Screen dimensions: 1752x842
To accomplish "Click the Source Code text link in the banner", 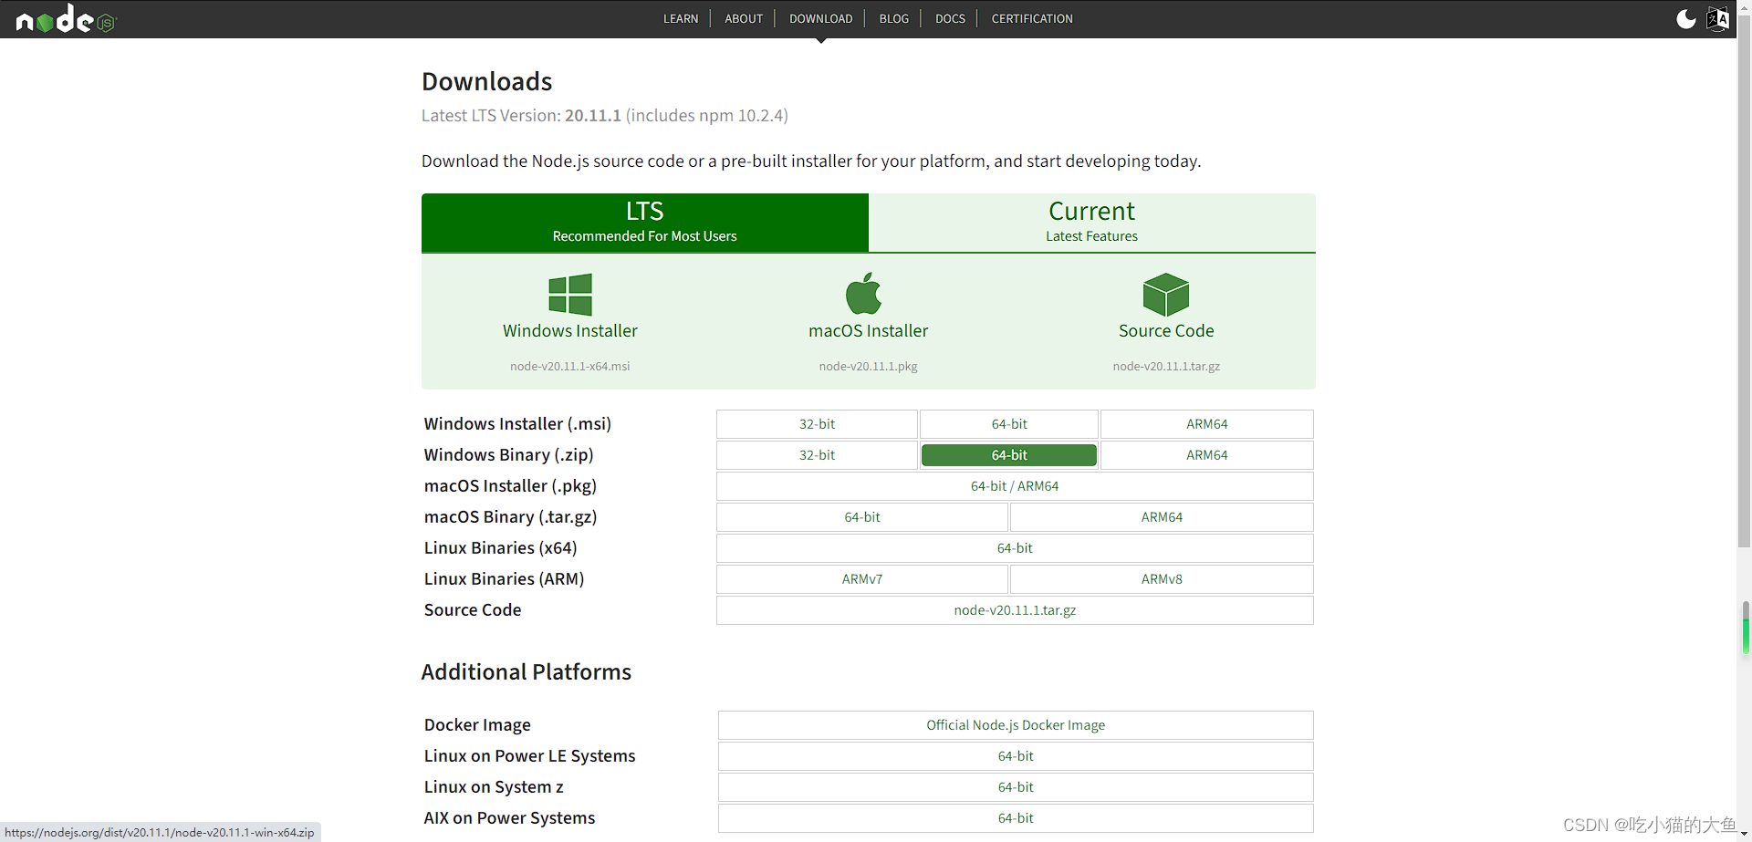I will pyautogui.click(x=1166, y=331).
